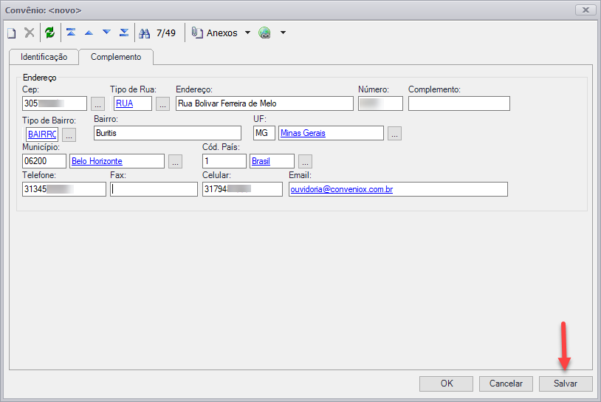Expand the Anexos dropdown arrow
Screen dimensions: 601x402
coord(247,33)
